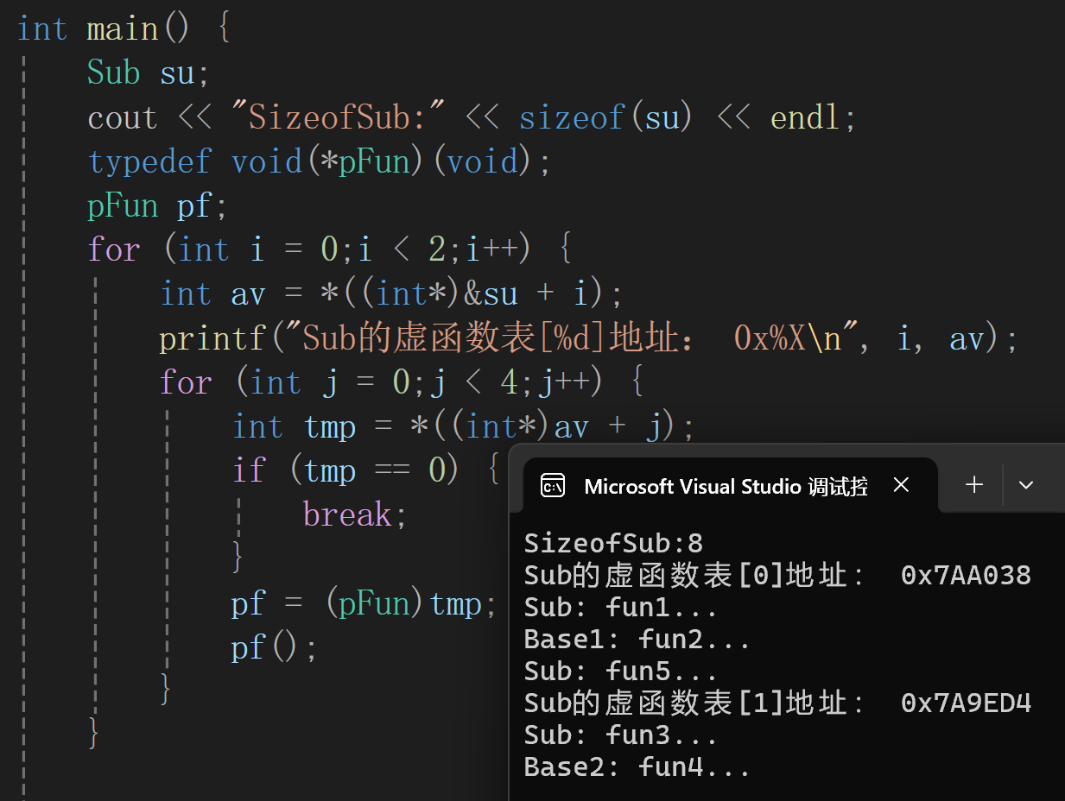Viewport: 1065px width, 801px height.
Task: Click 'Sub' type in 'Sub su;' declaration
Action: tap(113, 73)
